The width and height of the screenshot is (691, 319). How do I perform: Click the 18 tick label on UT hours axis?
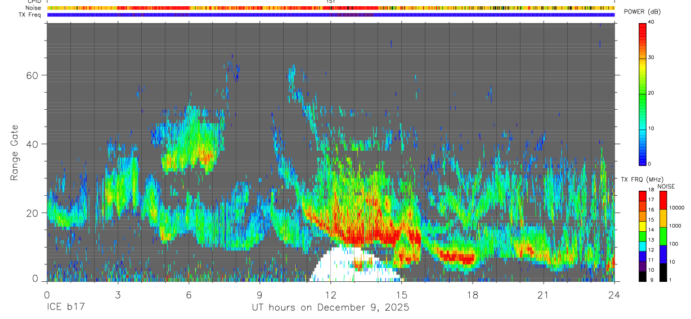(x=472, y=294)
